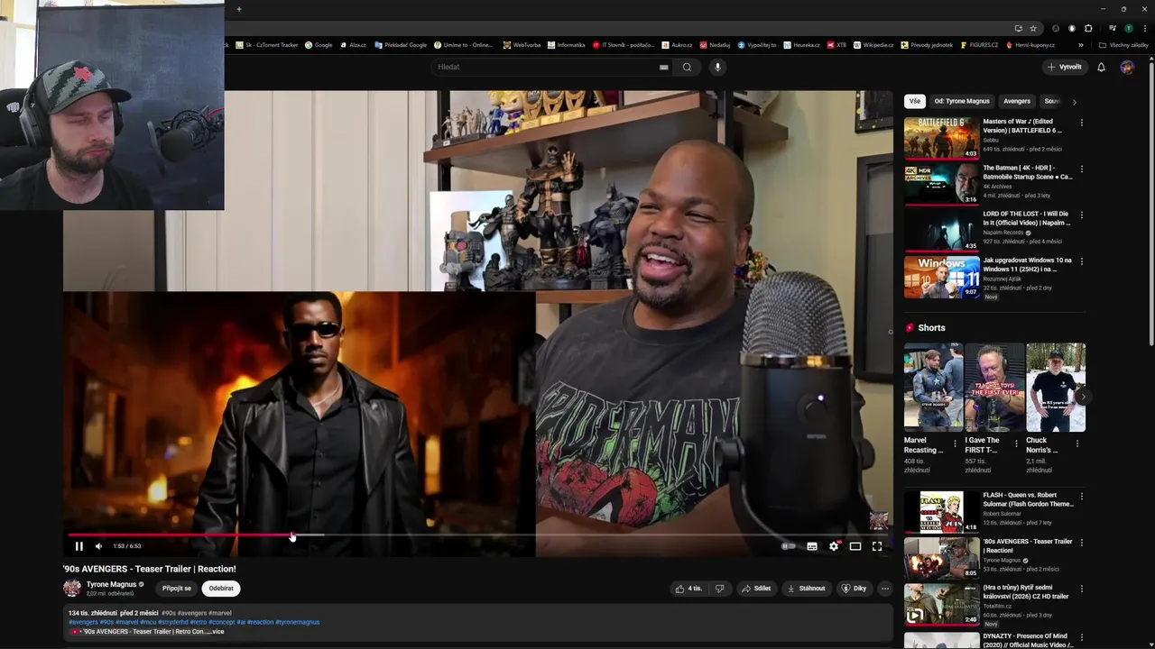
Task: Open options for I Gave The FIRST short
Action: pos(1016,443)
